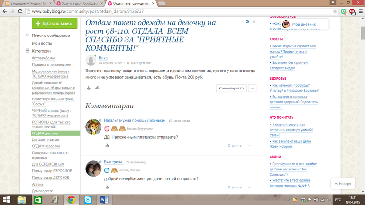The width and height of the screenshot is (365, 205).
Task: Star the post as favorite
Action: [x=254, y=22]
